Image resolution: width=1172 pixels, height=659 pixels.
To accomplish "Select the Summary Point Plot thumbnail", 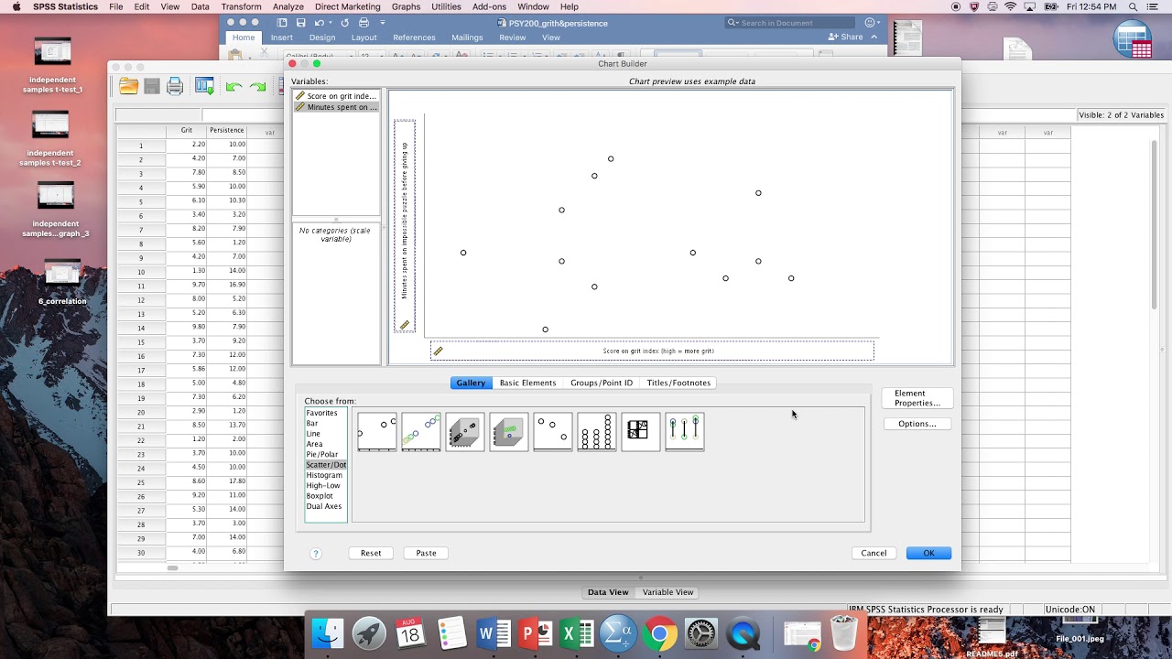I will [553, 432].
